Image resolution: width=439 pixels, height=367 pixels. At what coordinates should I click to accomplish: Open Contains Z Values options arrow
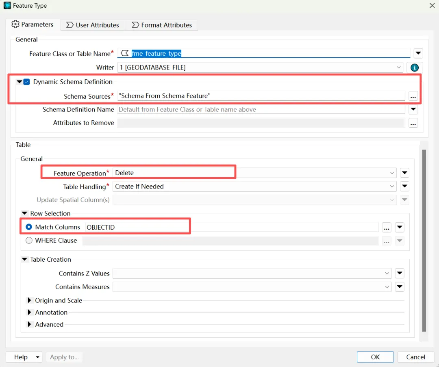click(400, 273)
